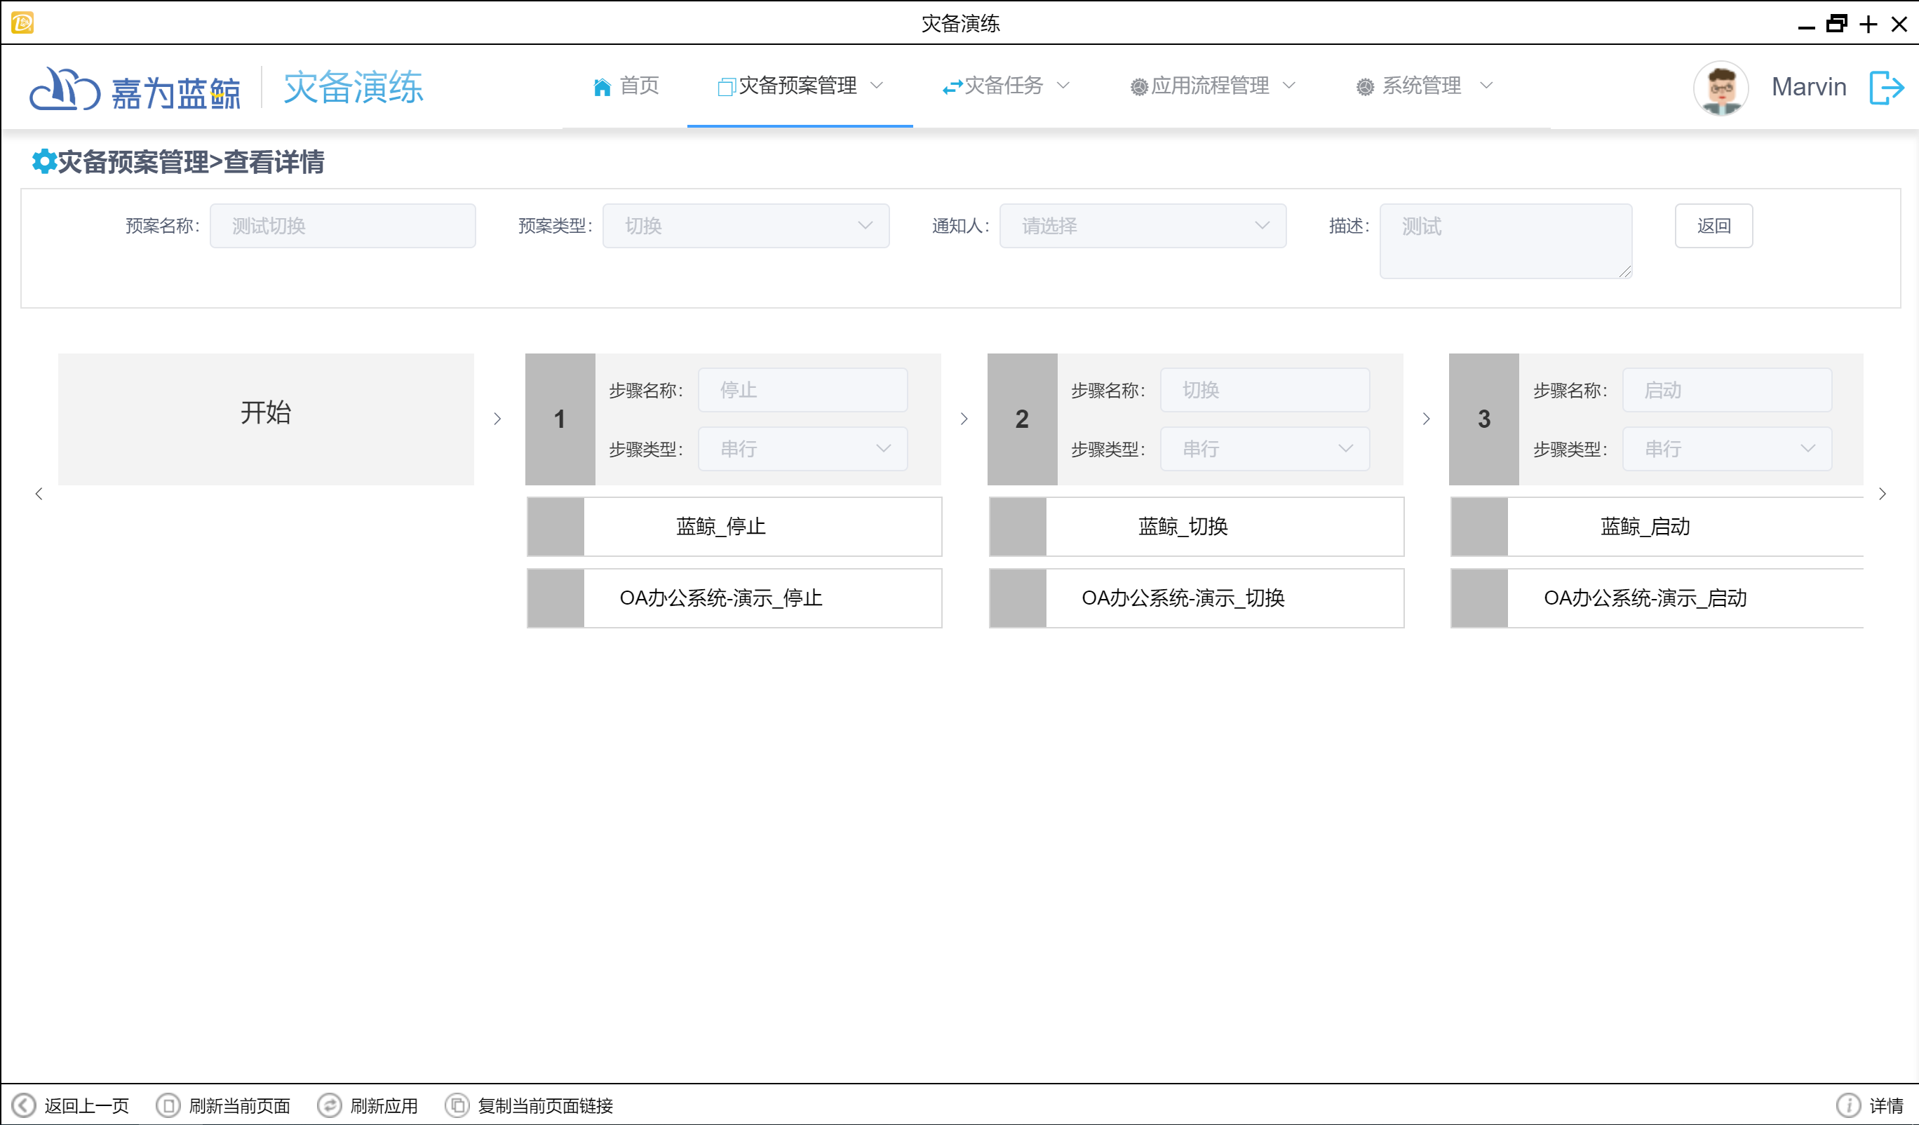Click the 蓝鲸_停止 task box
The image size is (1919, 1125).
coord(734,526)
